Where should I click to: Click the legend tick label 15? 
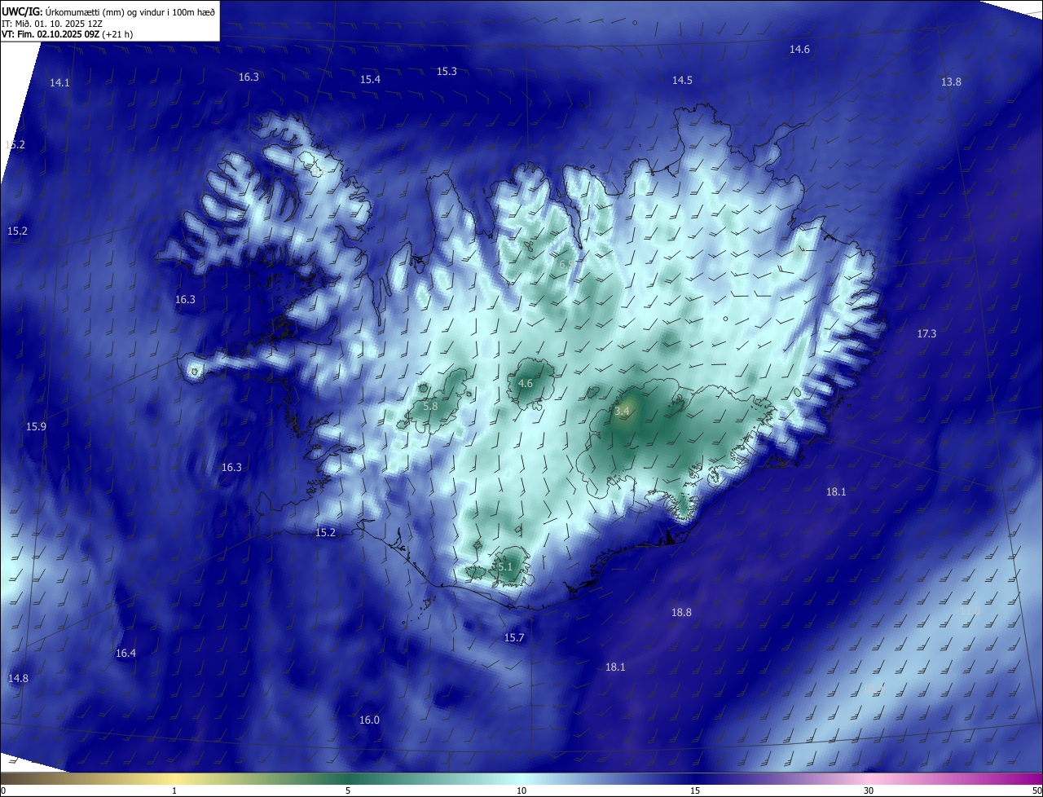coord(695,790)
